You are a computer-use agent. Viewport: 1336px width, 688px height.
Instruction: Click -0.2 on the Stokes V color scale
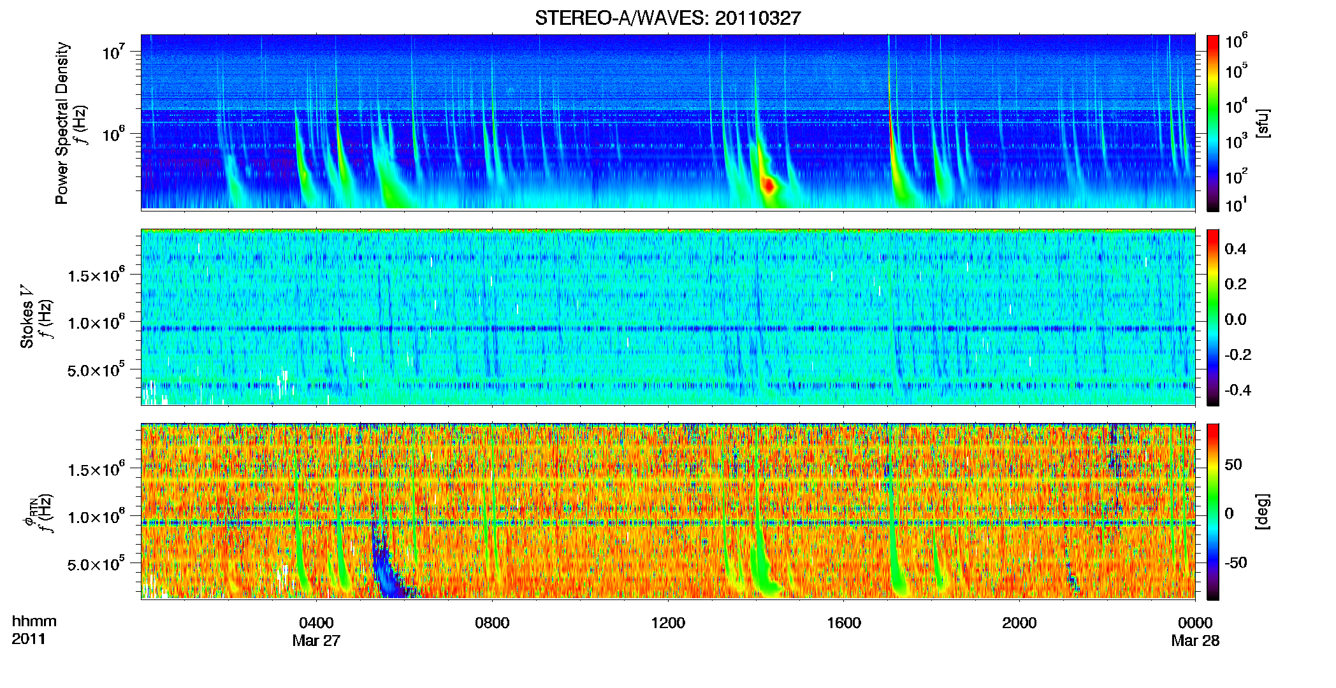point(1238,355)
